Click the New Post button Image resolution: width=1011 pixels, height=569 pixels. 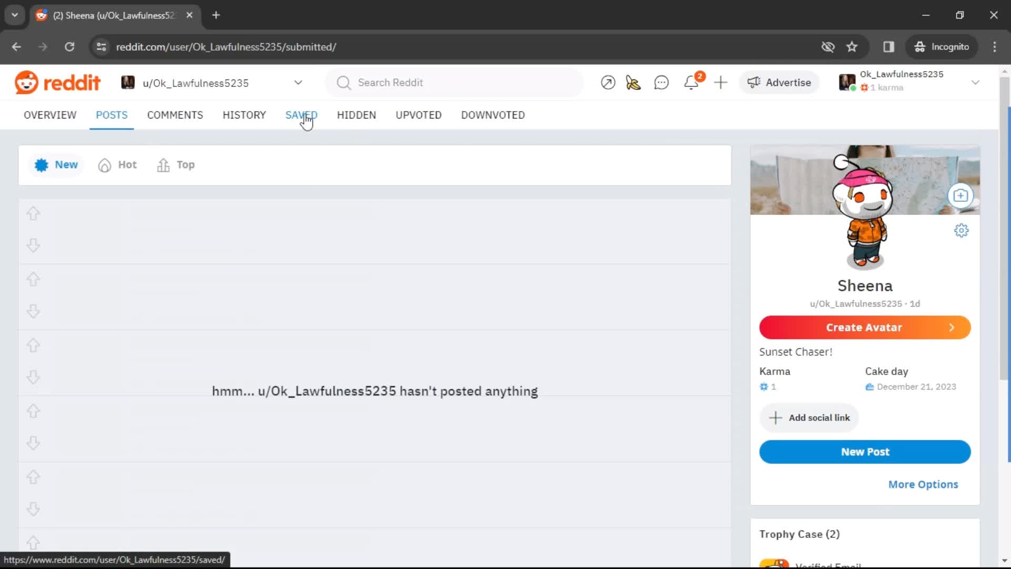(x=865, y=452)
